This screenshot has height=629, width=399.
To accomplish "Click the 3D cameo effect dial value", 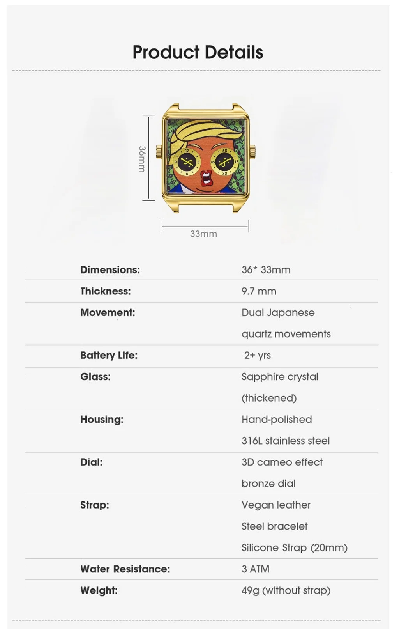I will pos(282,462).
